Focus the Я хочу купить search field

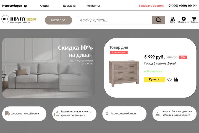pos(115,20)
